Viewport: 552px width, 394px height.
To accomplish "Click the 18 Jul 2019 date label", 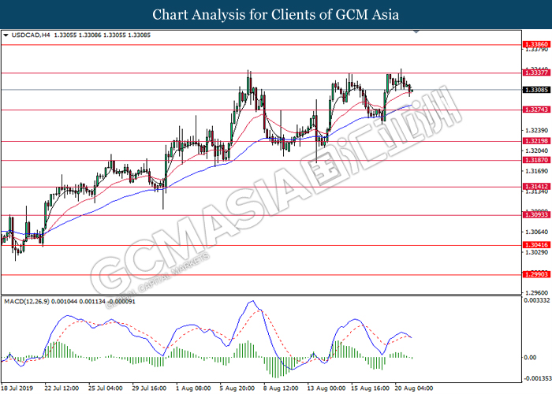I will [17, 388].
